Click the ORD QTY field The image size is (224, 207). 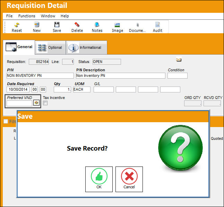[x=193, y=103]
